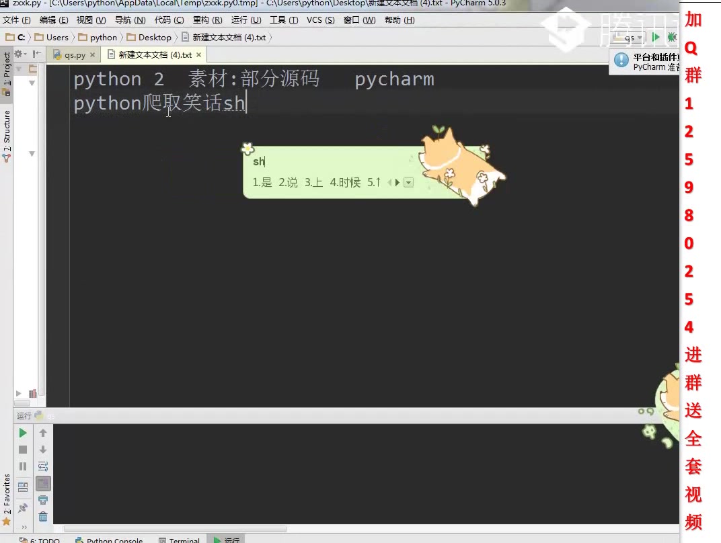721x543 pixels.
Task: Pause output in the run panel
Action: (x=22, y=466)
